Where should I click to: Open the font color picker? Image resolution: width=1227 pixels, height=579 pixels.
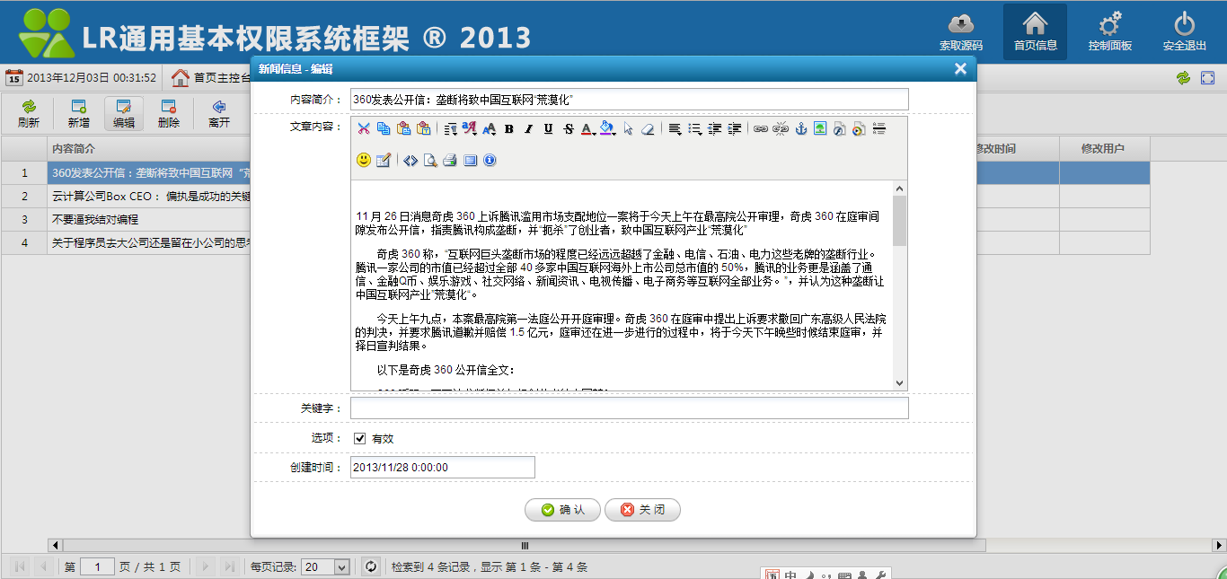pos(587,129)
